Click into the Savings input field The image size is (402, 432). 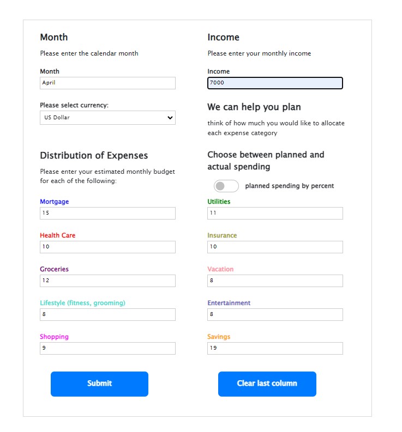[x=275, y=348]
